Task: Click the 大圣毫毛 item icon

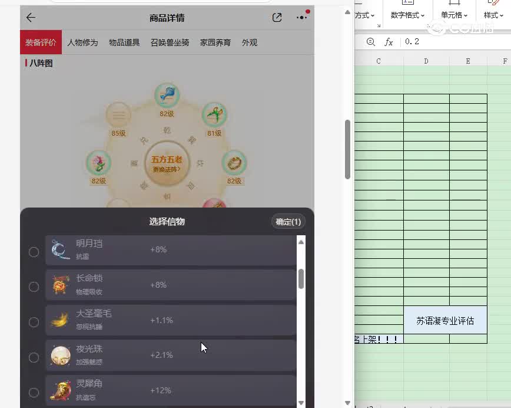Action: pyautogui.click(x=60, y=320)
